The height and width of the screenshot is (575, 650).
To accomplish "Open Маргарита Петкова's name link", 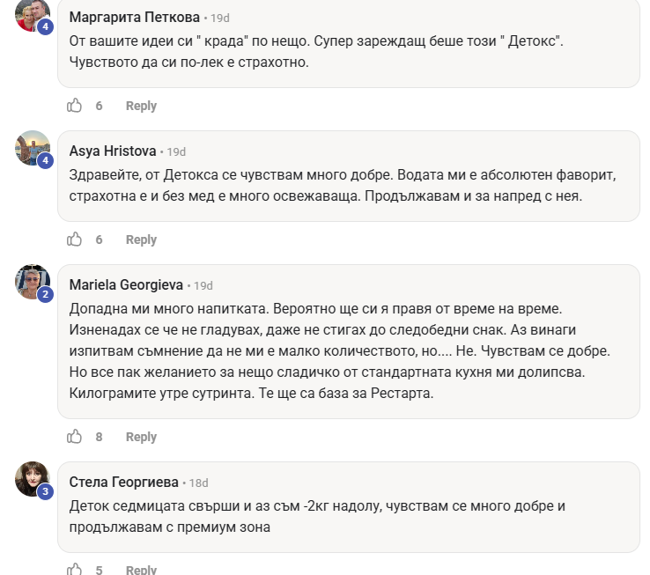I will coord(134,18).
